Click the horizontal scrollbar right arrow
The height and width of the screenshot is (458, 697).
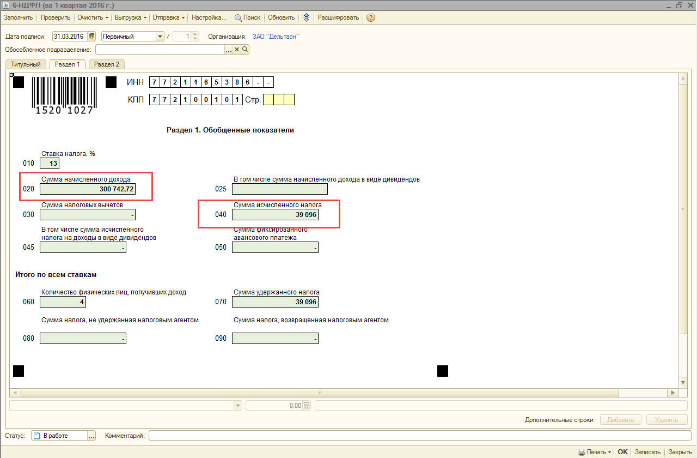[674, 393]
